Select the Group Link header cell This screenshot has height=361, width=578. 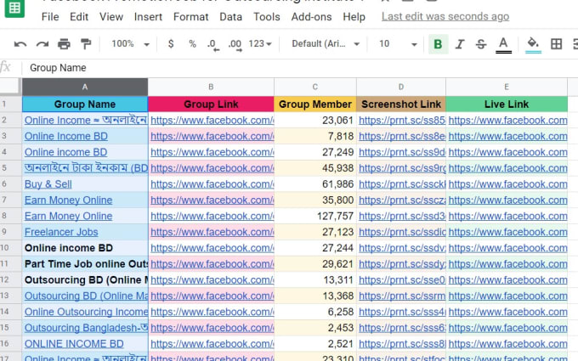click(211, 104)
